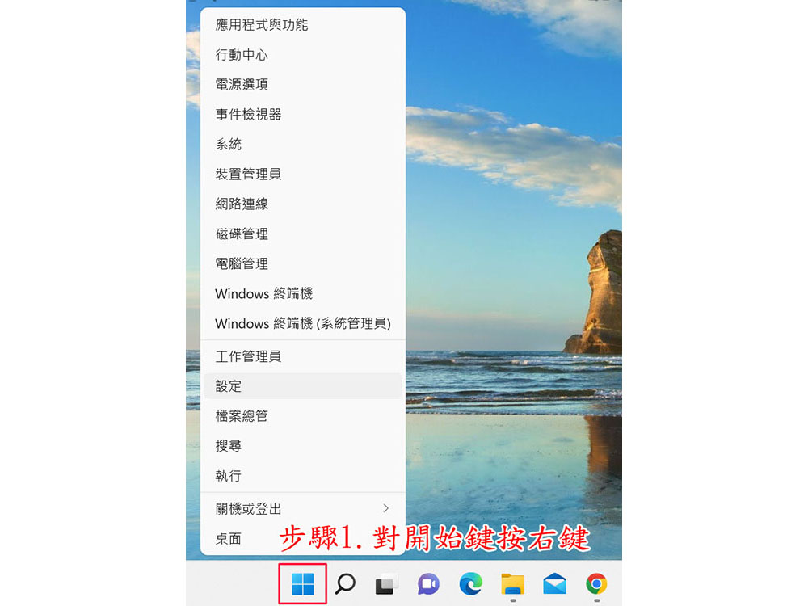Viewport: 808px width, 606px height.
Task: Launch the Teams Chat taskbar icon
Action: pyautogui.click(x=428, y=583)
